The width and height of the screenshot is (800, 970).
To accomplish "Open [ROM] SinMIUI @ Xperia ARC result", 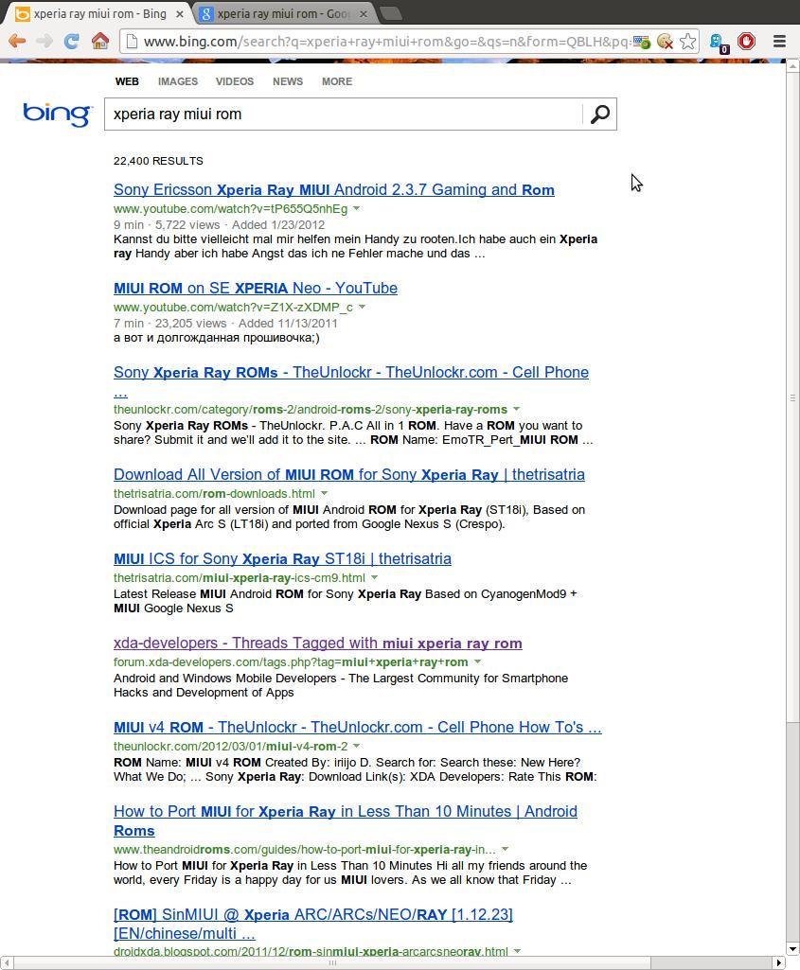I will pos(313,914).
